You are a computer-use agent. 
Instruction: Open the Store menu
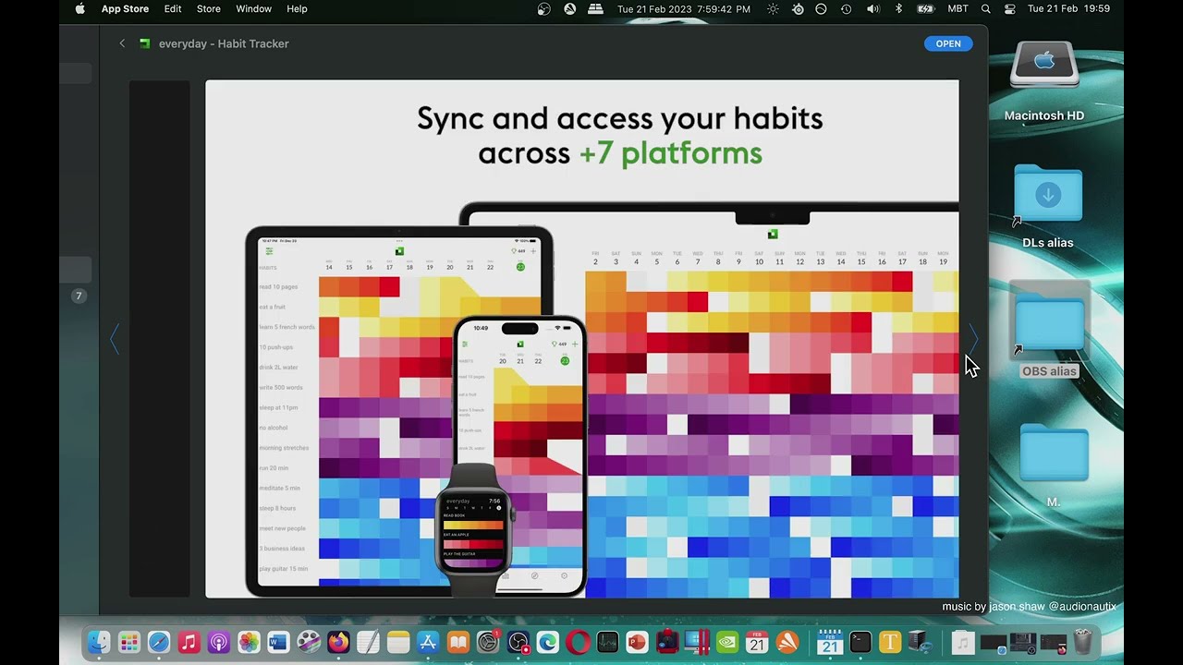click(x=209, y=9)
